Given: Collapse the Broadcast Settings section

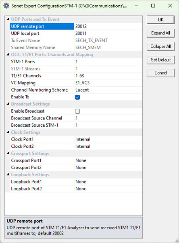Looking at the screenshot, I should [x=8, y=104].
